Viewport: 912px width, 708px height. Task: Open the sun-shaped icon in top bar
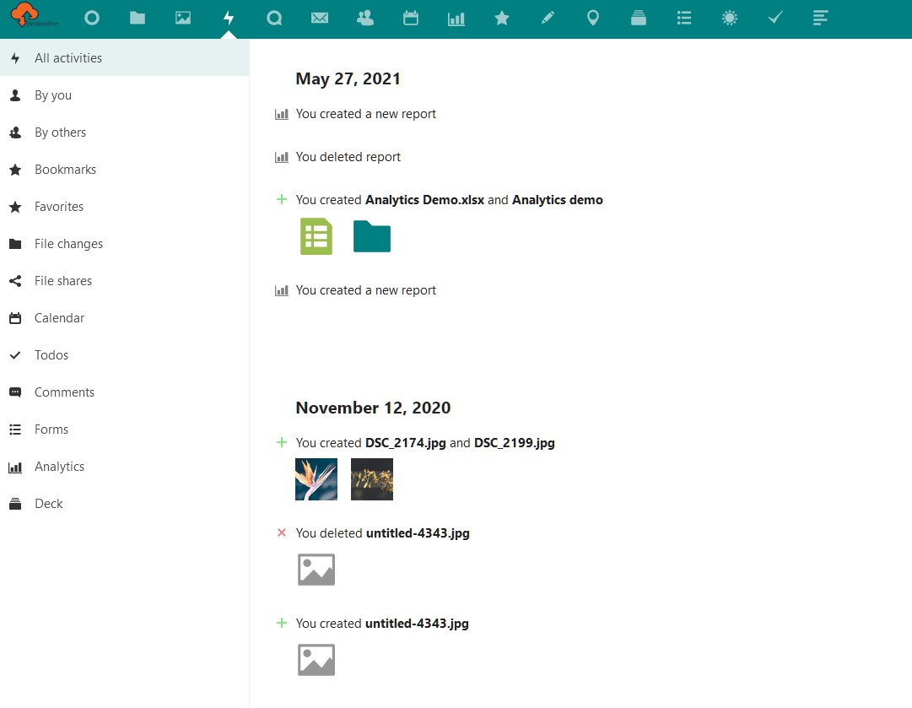tap(730, 18)
